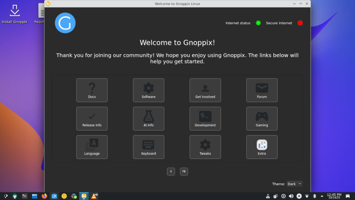This screenshot has height=200, width=355.
Task: Open the Language tile
Action: (x=92, y=147)
